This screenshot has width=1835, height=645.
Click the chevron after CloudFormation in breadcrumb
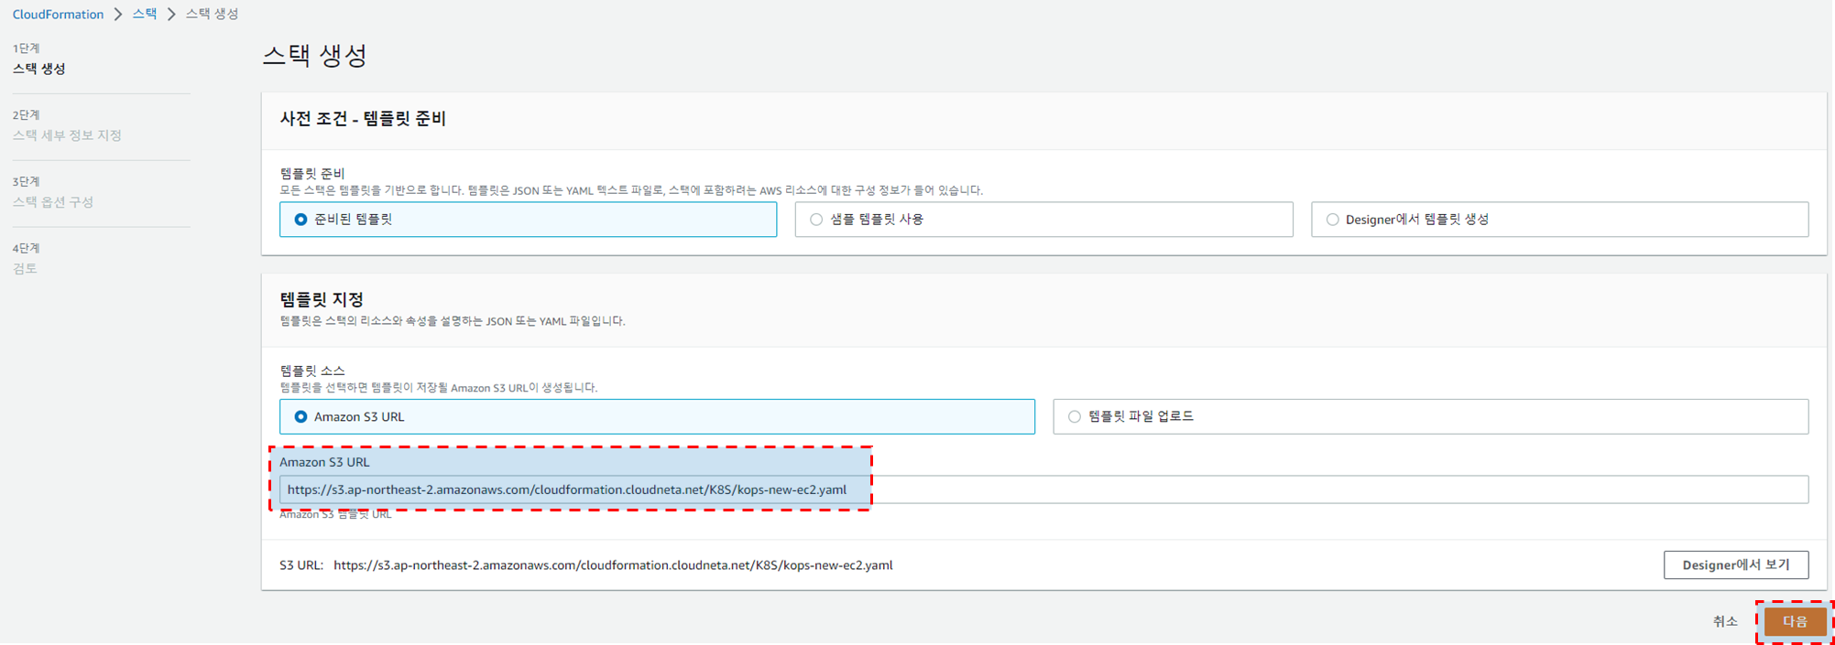point(118,15)
